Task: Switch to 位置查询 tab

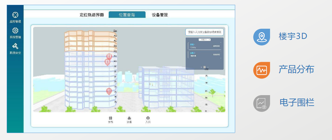Action: [127, 15]
